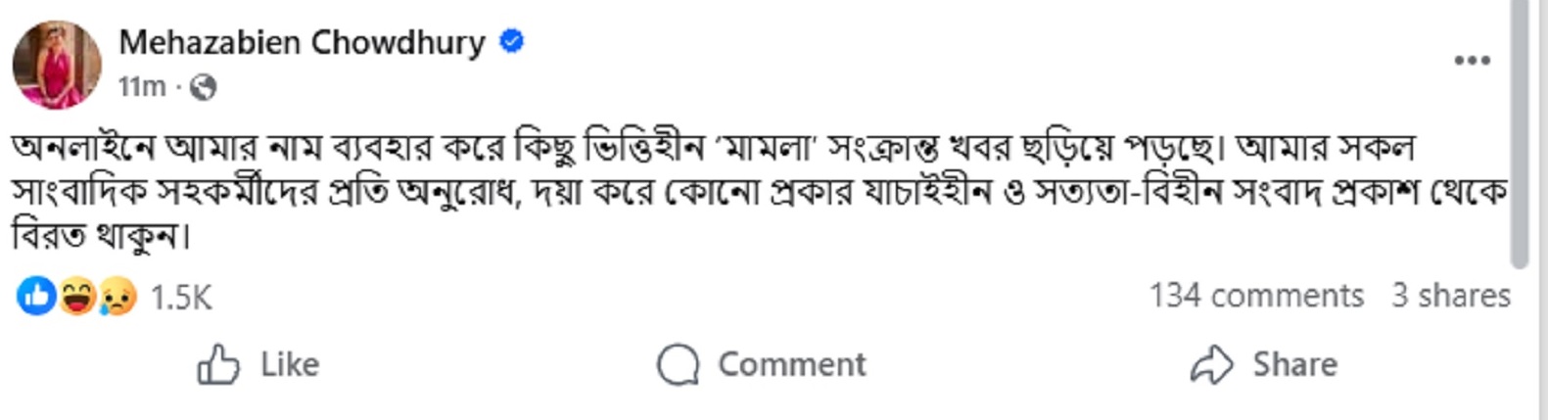The height and width of the screenshot is (420, 1548).
Task: View the 134 comments list
Action: tap(1256, 296)
